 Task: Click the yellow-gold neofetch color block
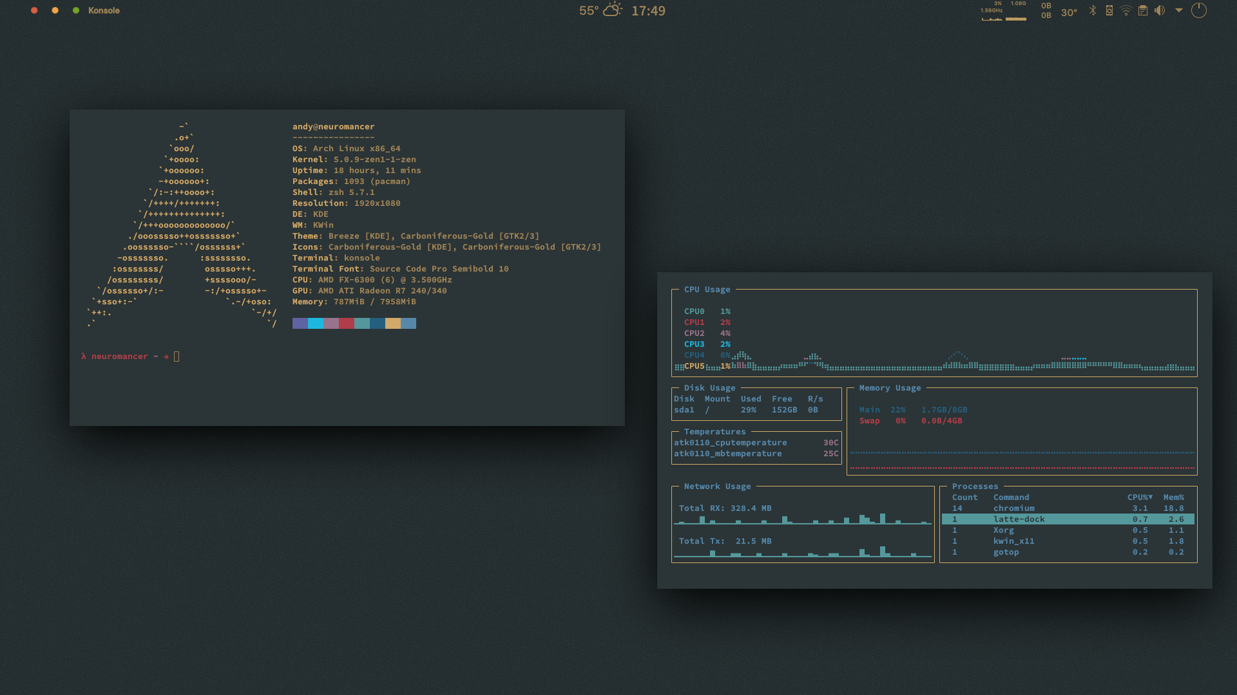[x=393, y=323]
